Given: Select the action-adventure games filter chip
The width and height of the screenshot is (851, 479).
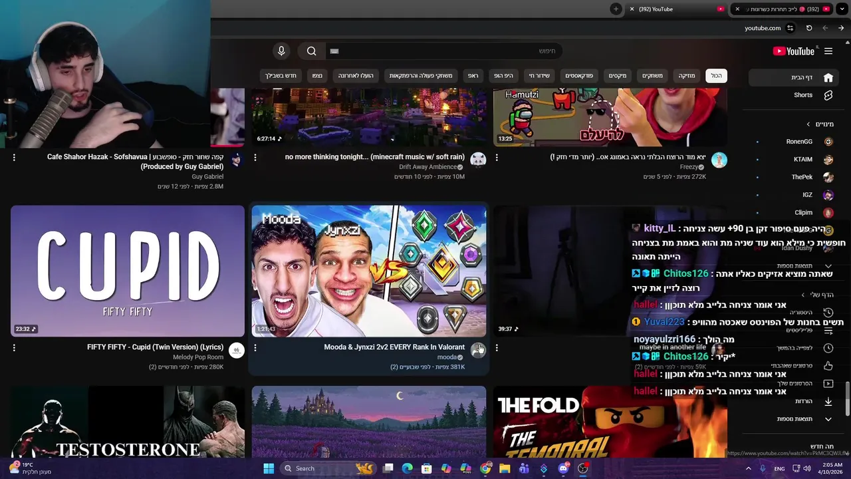Looking at the screenshot, I should click(x=421, y=76).
